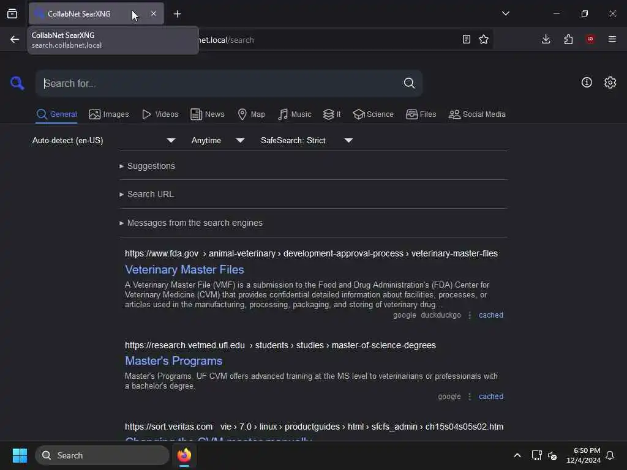Viewport: 627px width, 470px height.
Task: Open cached copy of Veterinary Master Files
Action: [491, 315]
